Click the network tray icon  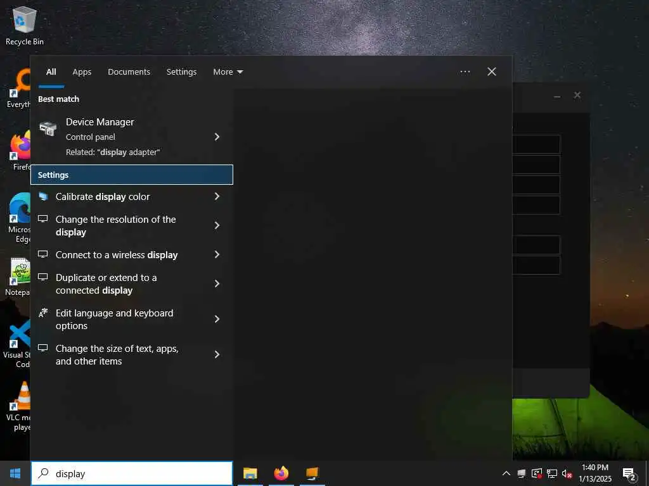coord(552,473)
